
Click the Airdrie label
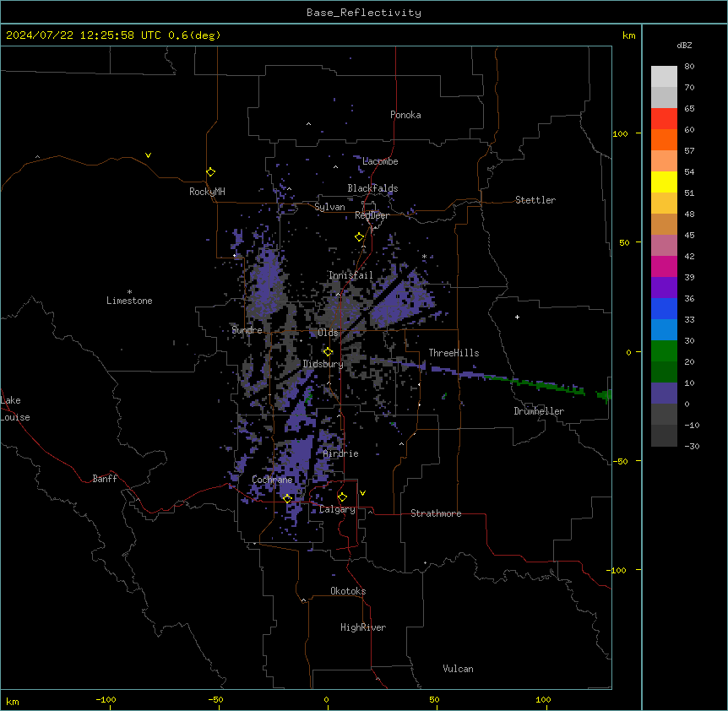pyautogui.click(x=341, y=453)
